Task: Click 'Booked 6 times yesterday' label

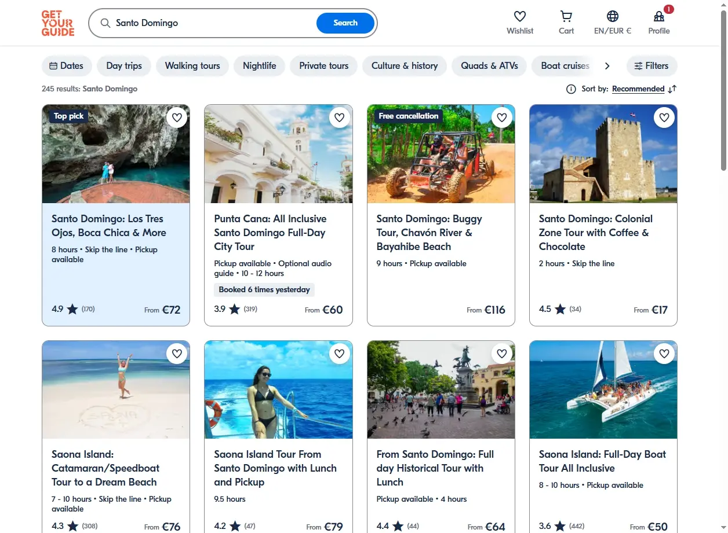Action: [264, 289]
